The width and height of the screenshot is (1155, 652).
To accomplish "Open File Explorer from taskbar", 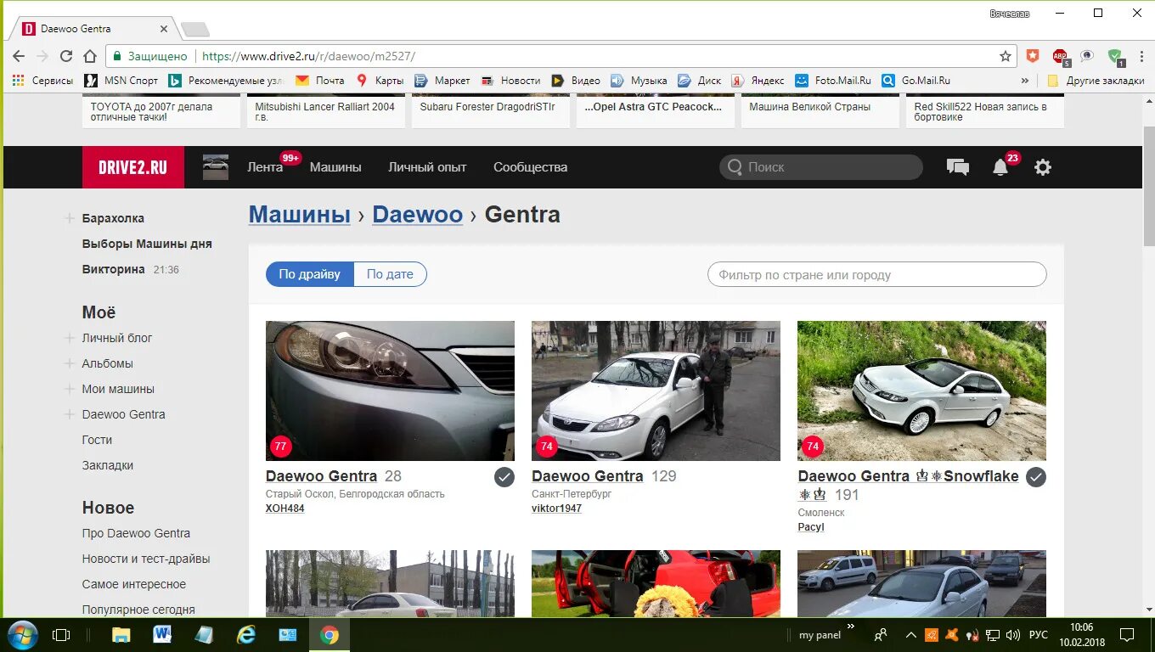I will (x=121, y=635).
